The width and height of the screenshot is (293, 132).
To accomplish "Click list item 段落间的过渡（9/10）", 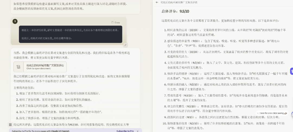I will point(222,117).
